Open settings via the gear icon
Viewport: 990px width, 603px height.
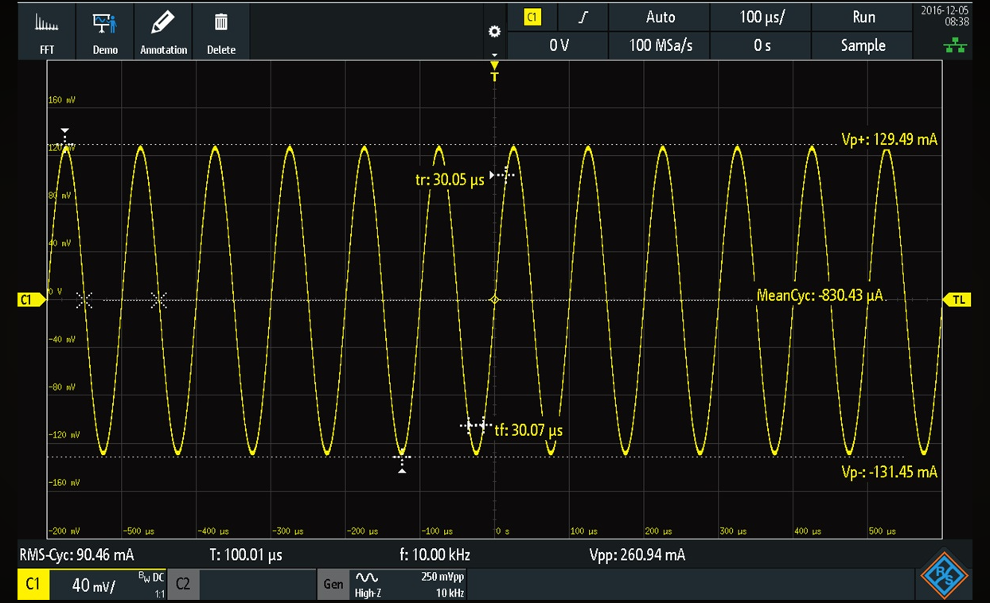click(494, 31)
